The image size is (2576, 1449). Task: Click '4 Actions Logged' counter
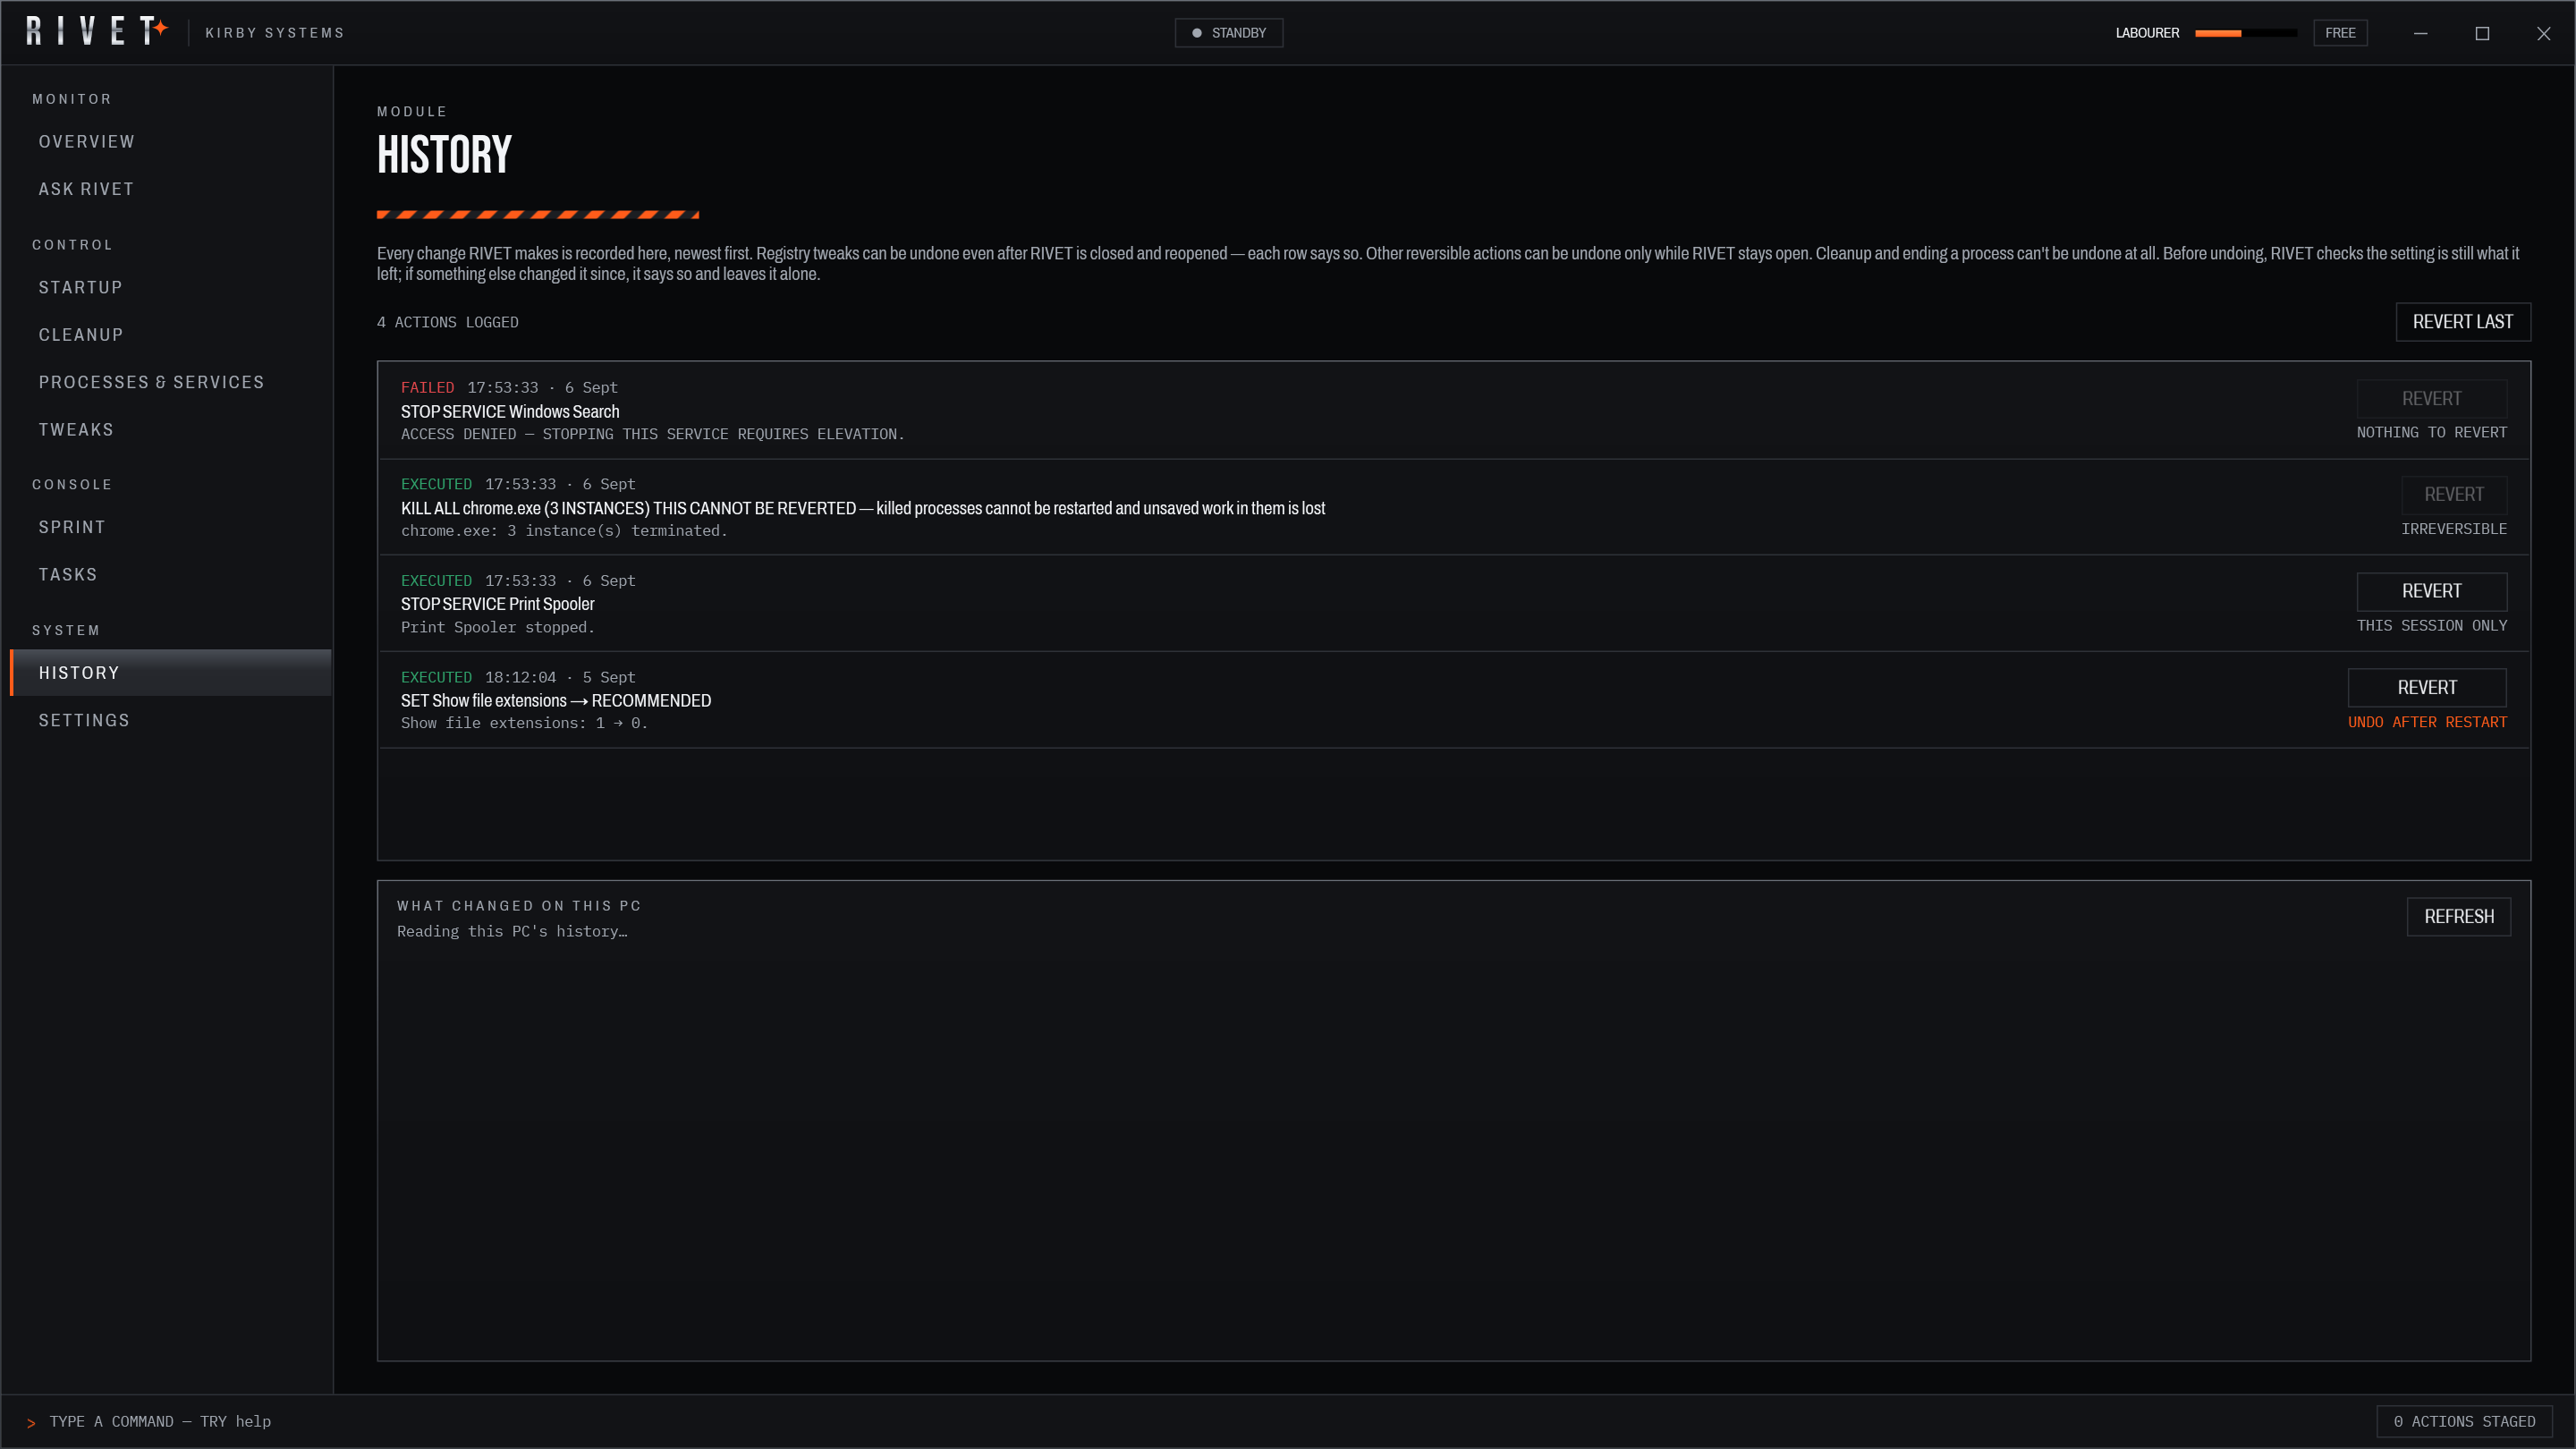pos(447,322)
